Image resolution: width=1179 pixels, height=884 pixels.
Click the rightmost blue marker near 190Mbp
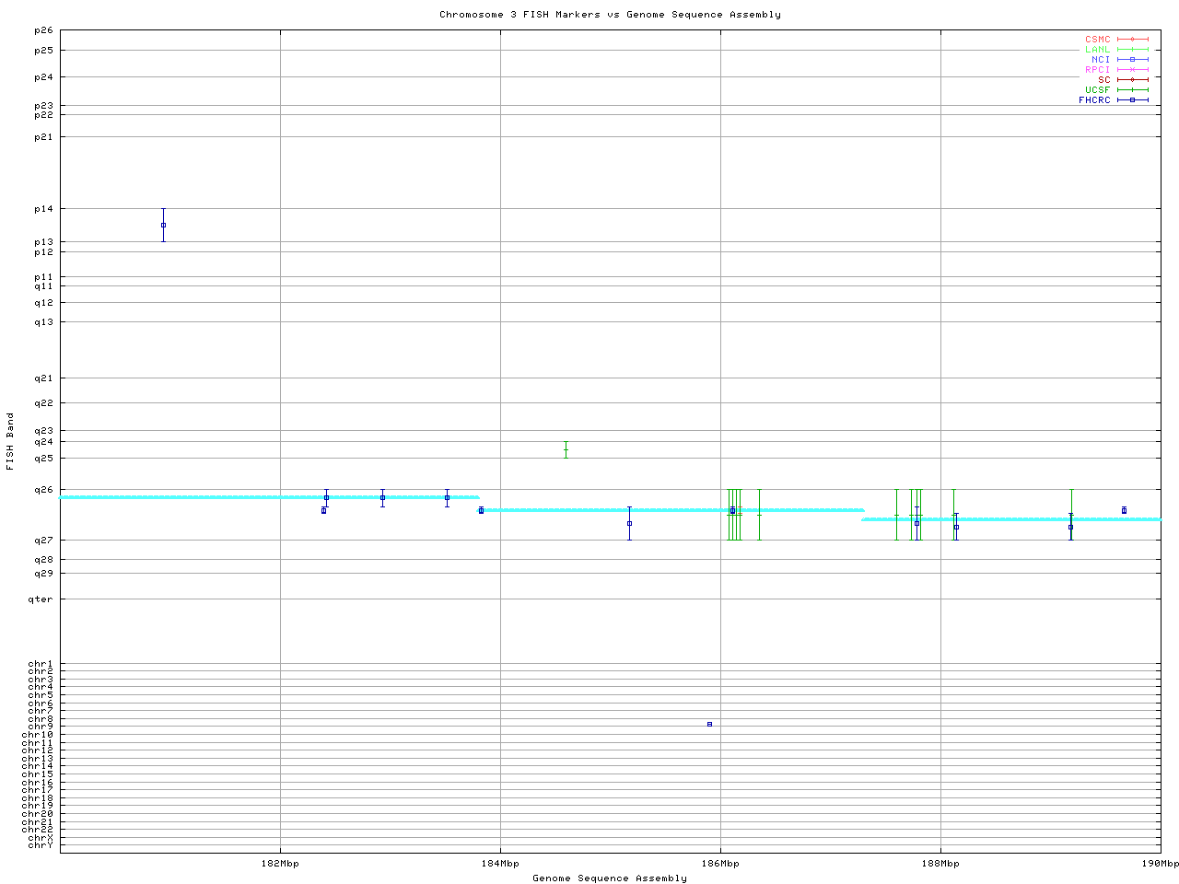coord(1124,510)
